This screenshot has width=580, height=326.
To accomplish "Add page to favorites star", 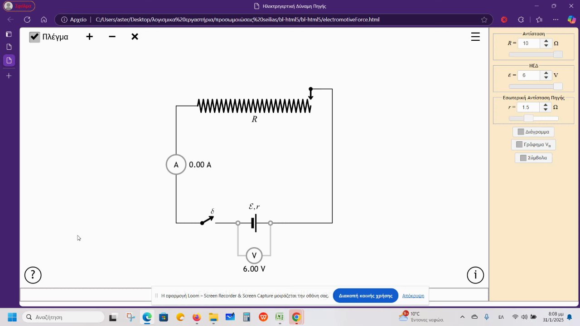I will (484, 19).
